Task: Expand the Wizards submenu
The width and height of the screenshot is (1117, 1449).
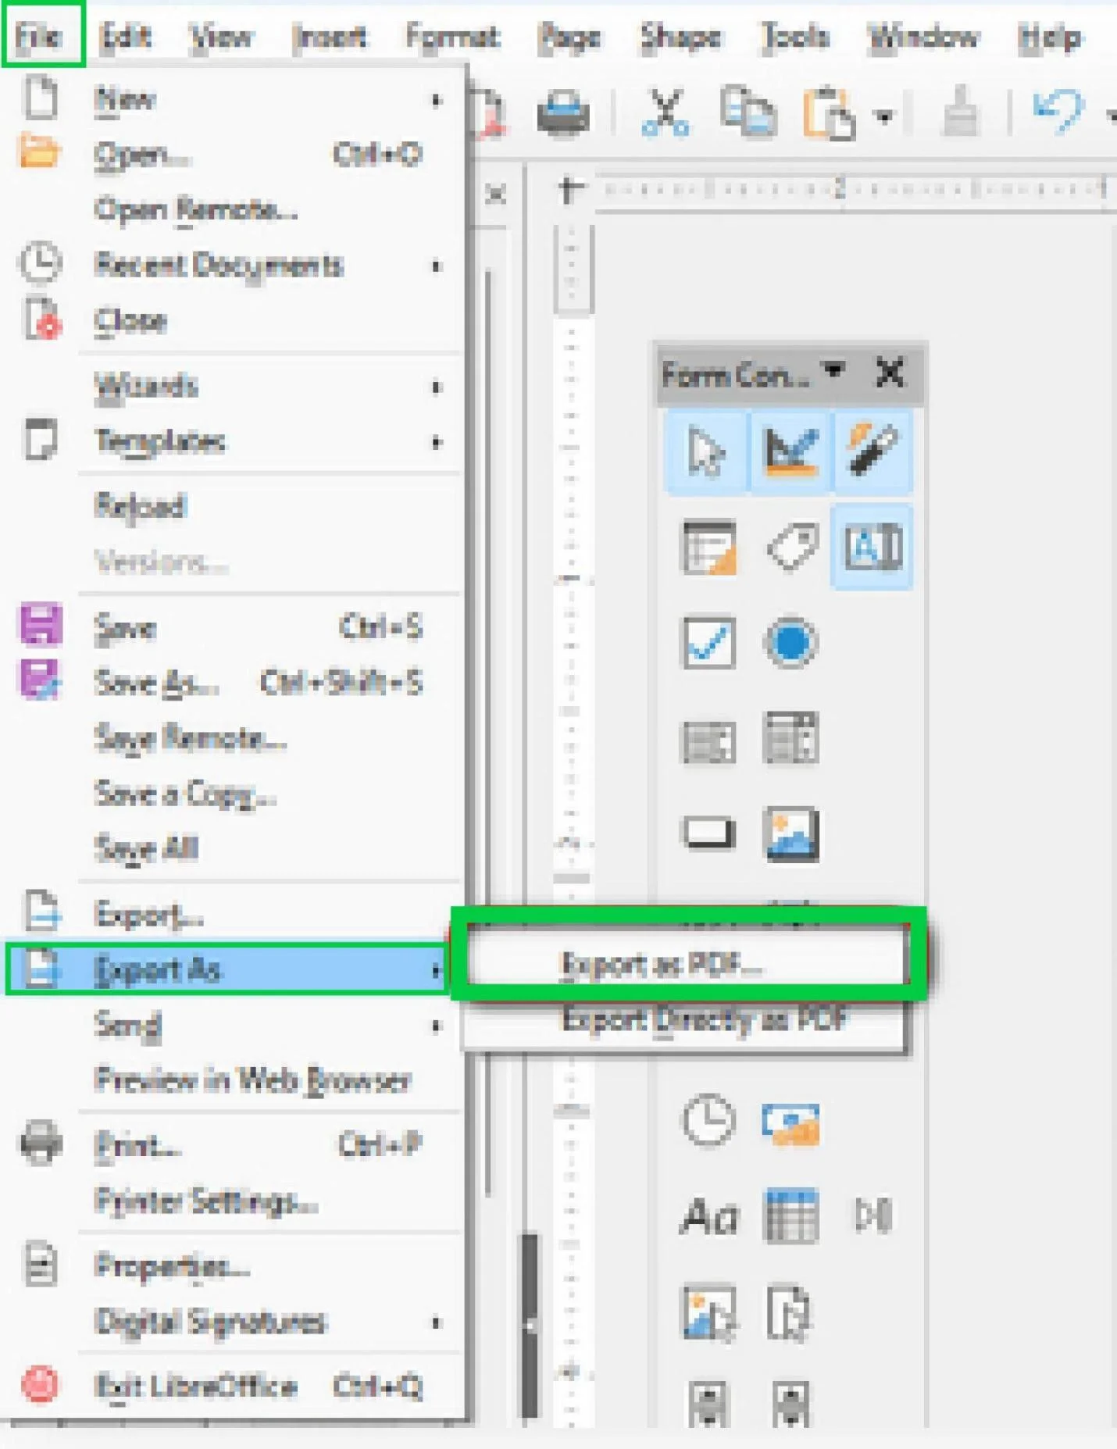Action: click(234, 386)
